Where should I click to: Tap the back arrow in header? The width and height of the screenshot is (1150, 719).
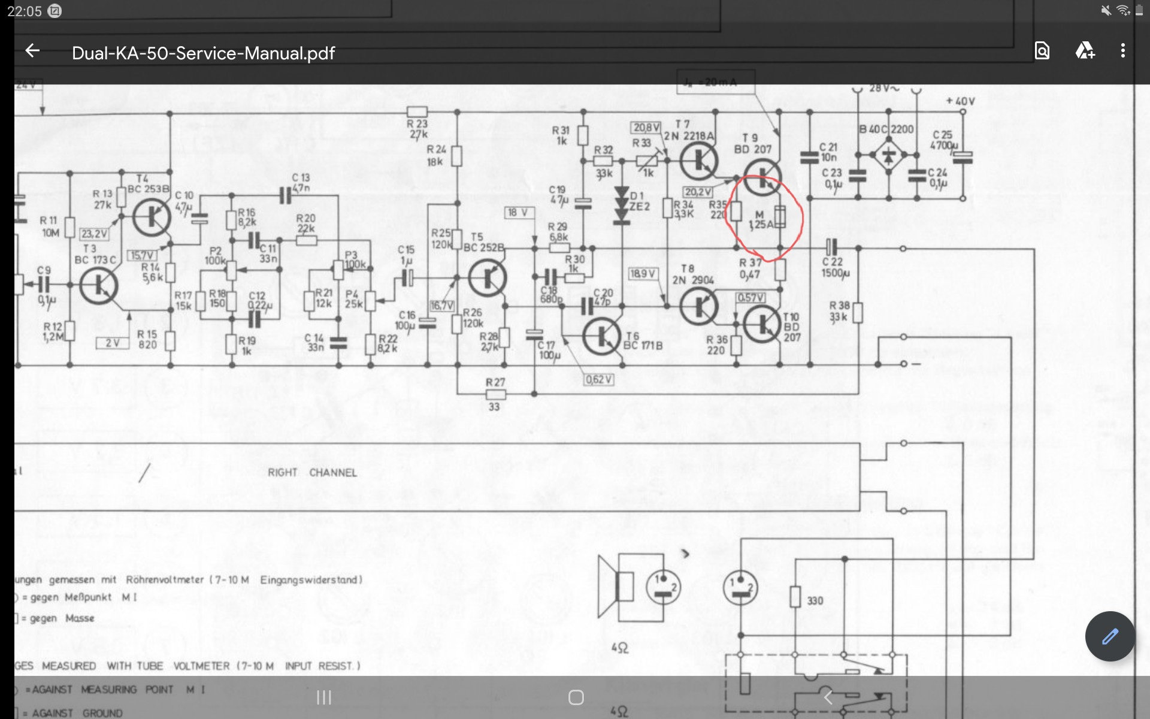point(33,52)
